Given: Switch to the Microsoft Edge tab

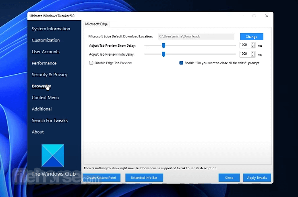Looking at the screenshot, I should coord(96,24).
